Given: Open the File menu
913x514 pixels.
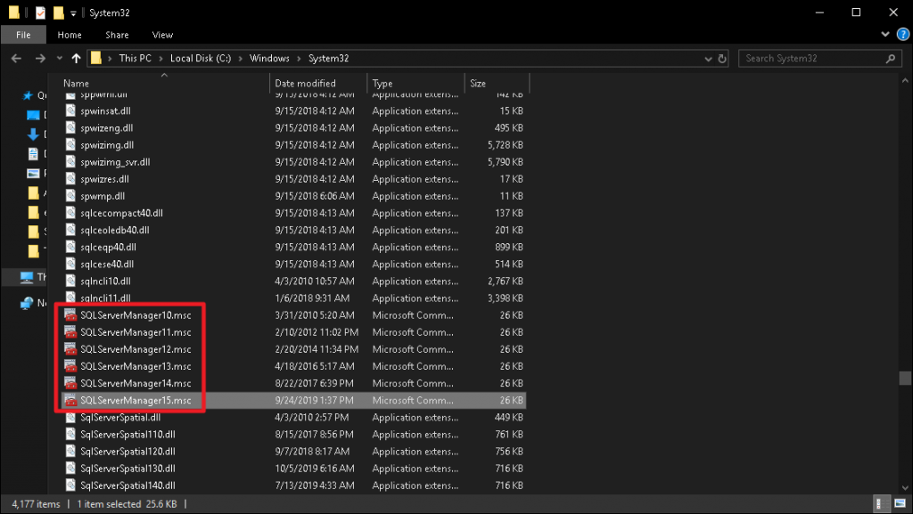Looking at the screenshot, I should 23,35.
